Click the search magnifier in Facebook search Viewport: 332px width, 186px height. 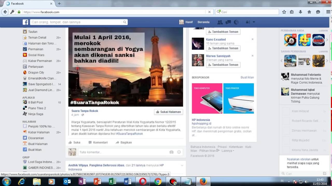(125, 22)
